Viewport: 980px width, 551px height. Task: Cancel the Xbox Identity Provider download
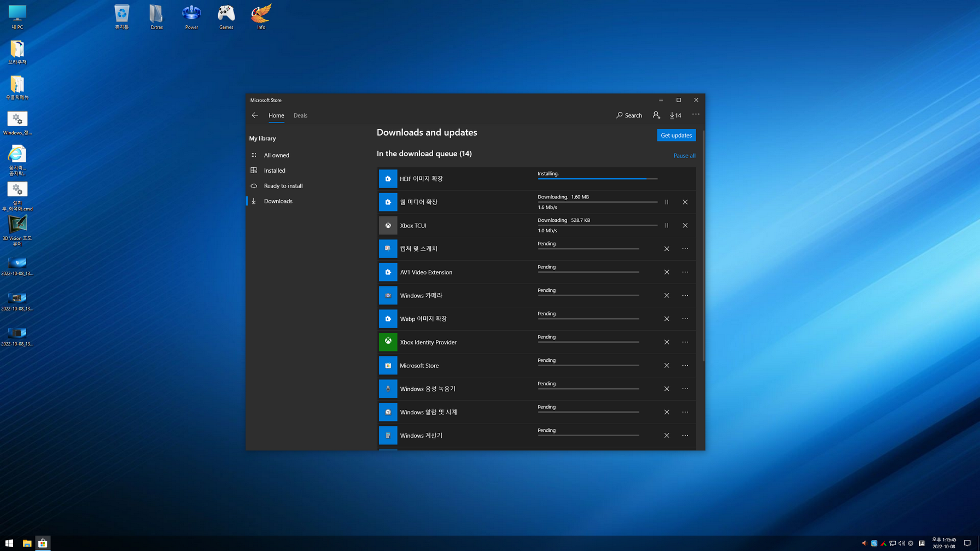667,342
